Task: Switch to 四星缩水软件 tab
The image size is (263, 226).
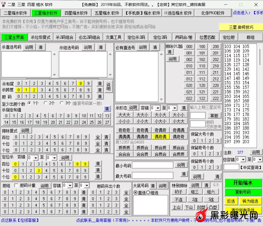Action: [x=76, y=13]
